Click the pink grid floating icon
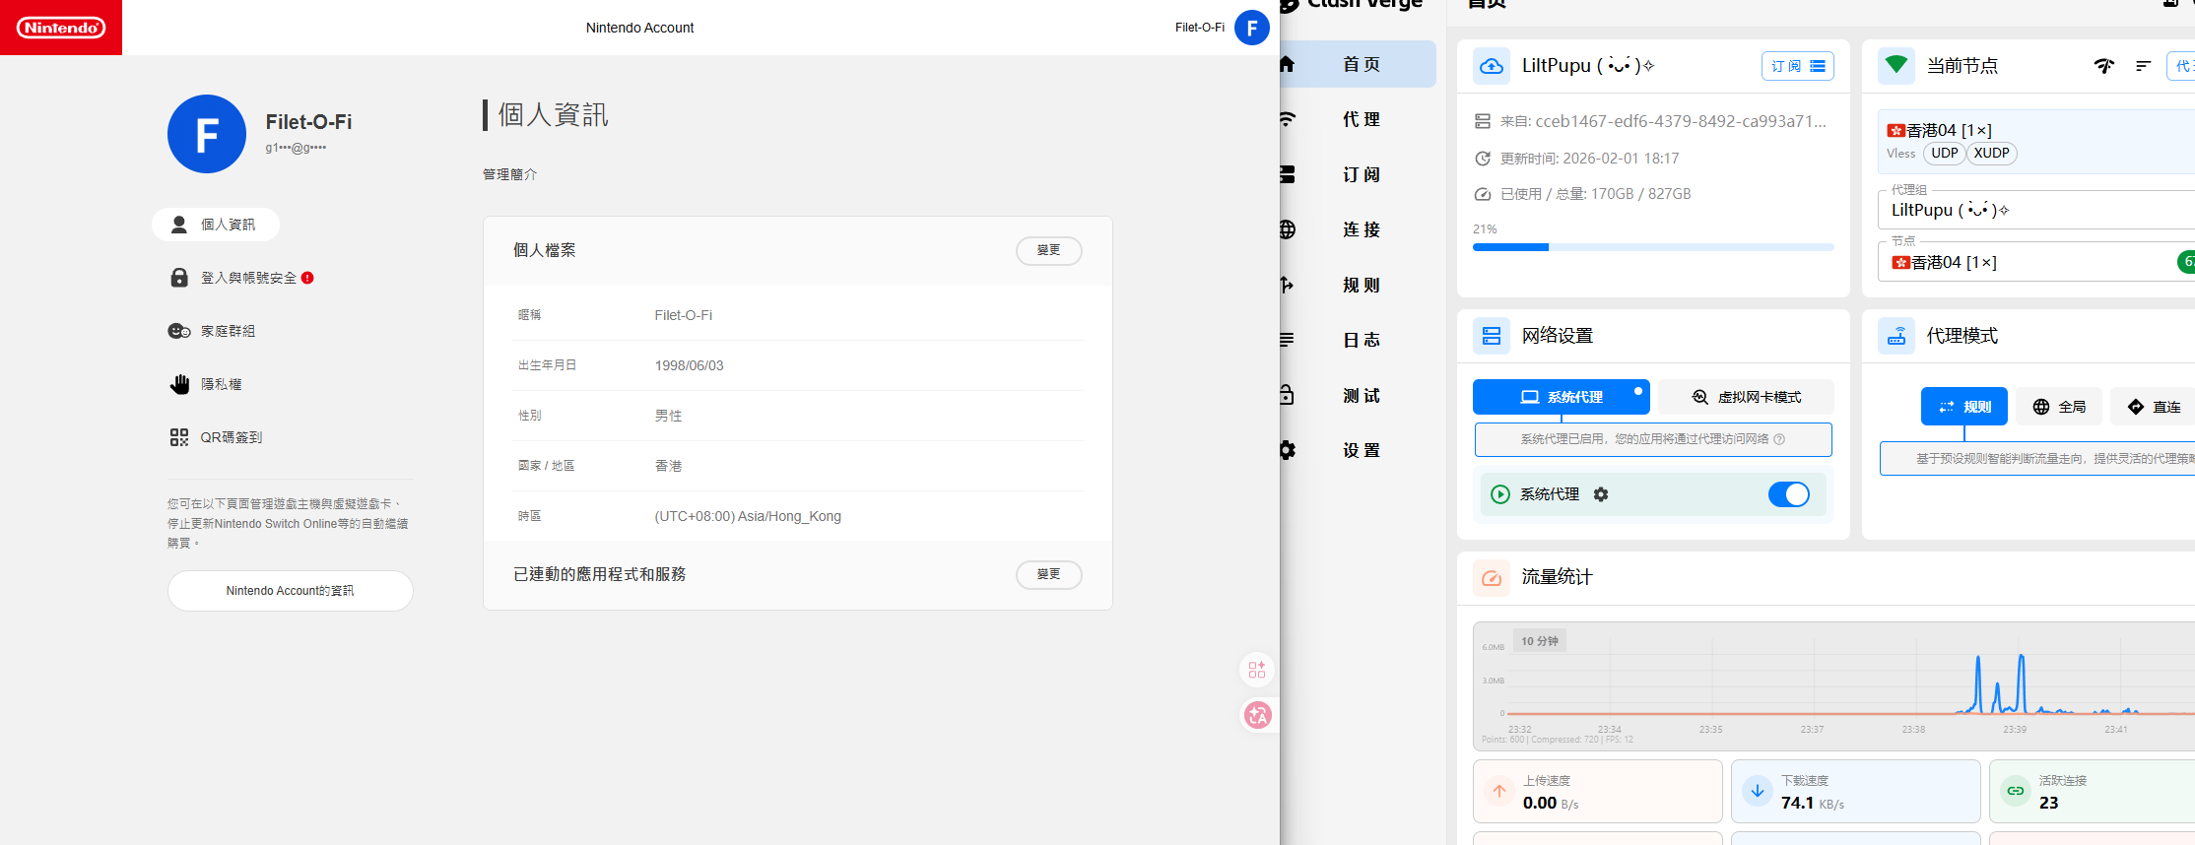 point(1257,670)
